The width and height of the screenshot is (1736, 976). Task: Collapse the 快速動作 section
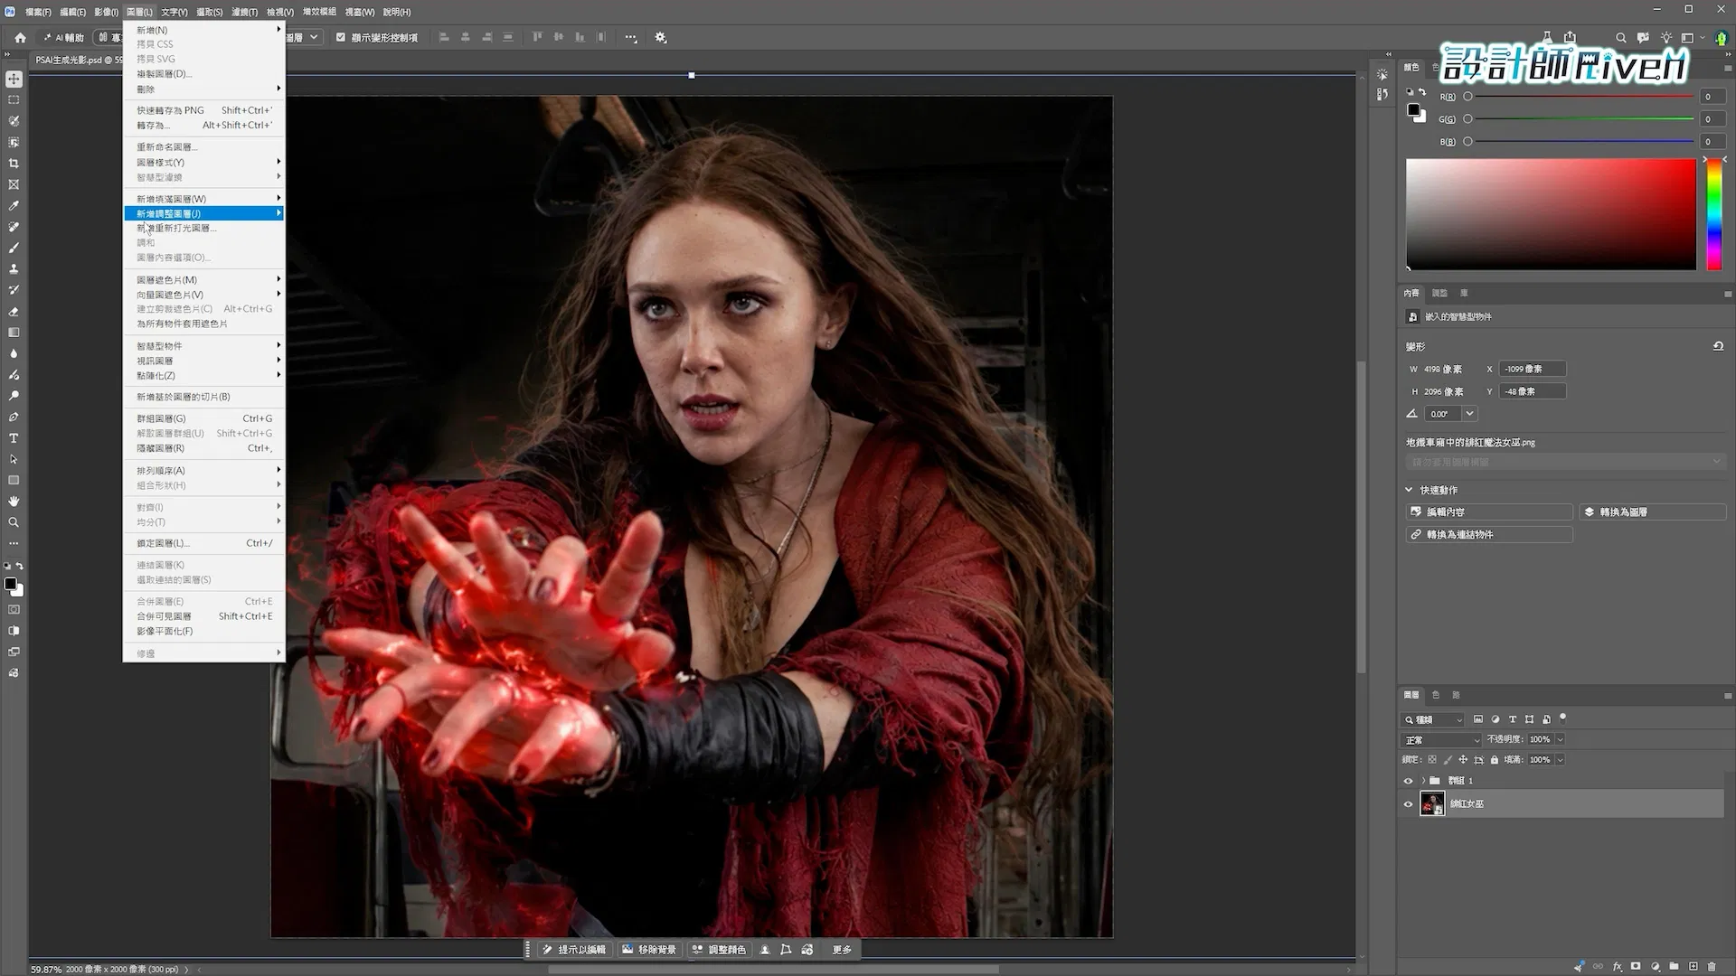tap(1409, 490)
